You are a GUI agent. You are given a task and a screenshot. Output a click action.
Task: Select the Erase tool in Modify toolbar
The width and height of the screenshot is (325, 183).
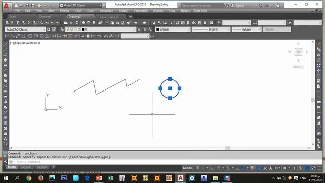[319, 44]
